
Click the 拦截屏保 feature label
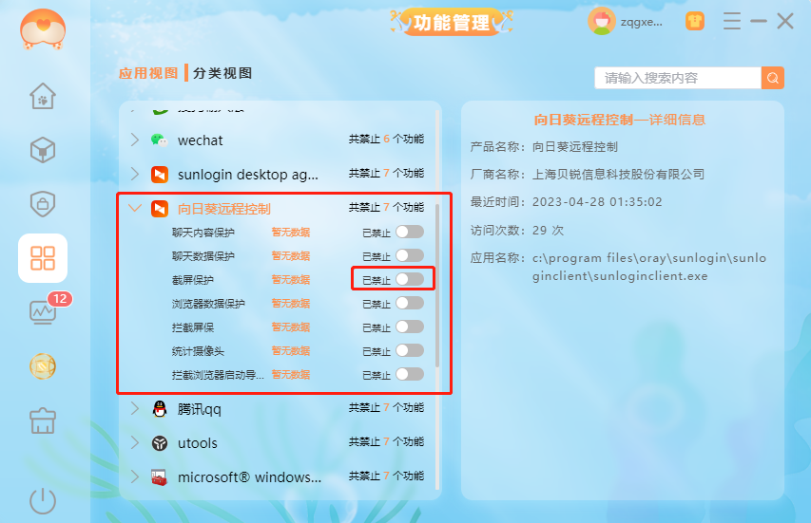coord(193,327)
